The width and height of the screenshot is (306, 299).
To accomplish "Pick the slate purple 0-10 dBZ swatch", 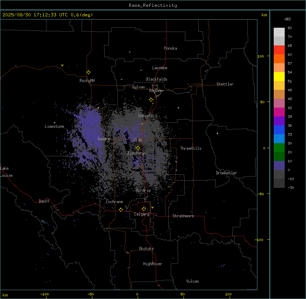I will (279, 165).
